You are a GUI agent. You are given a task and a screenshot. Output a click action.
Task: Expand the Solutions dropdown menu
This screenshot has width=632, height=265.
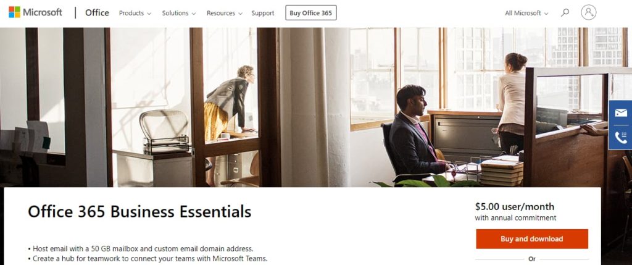[179, 13]
